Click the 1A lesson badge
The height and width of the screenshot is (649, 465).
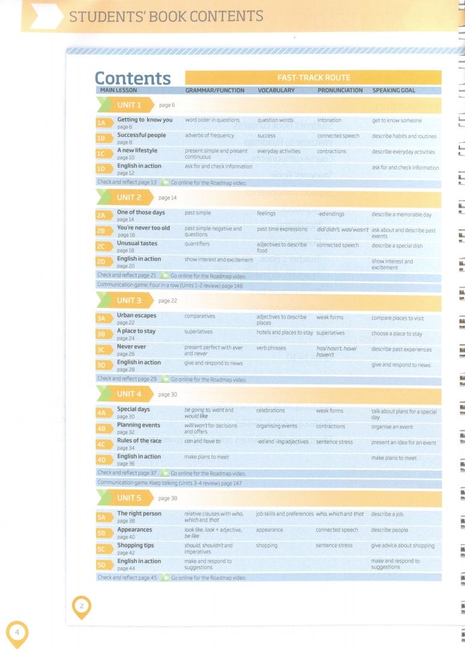pyautogui.click(x=104, y=123)
